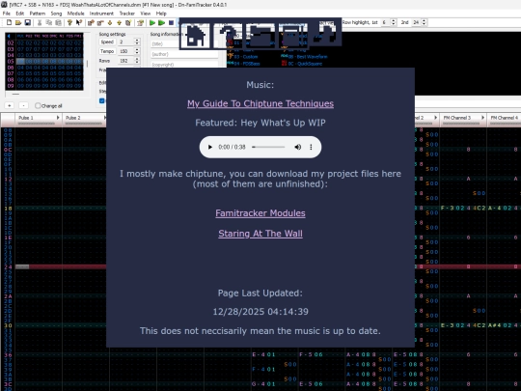
Task: Click the What's This cursor-help icon
Action: point(79,22)
